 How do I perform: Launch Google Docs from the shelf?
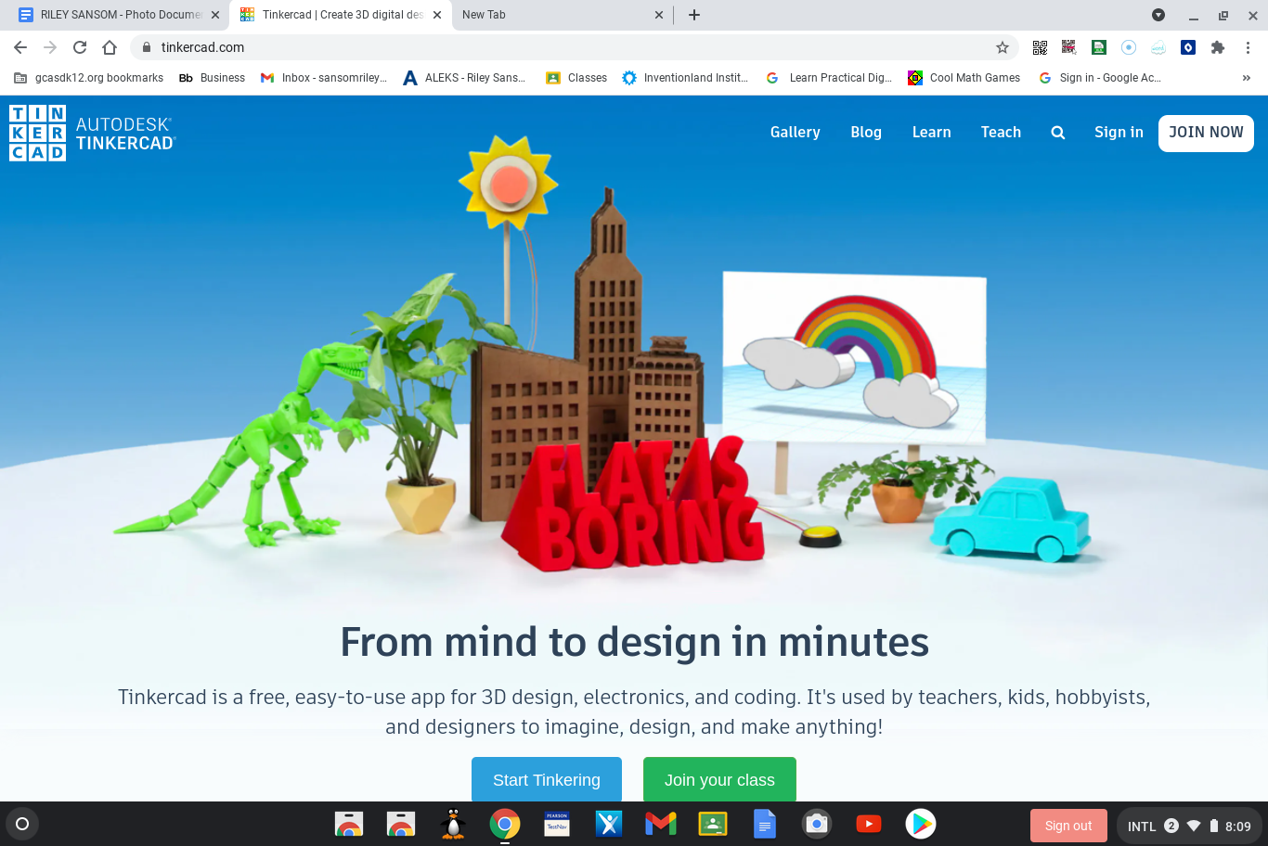(764, 824)
